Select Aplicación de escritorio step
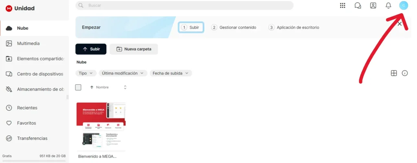The width and height of the screenshot is (417, 163). pyautogui.click(x=294, y=27)
